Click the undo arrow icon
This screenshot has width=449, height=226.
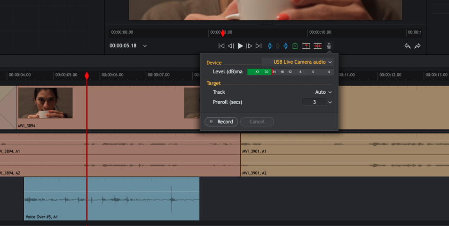[x=407, y=46]
